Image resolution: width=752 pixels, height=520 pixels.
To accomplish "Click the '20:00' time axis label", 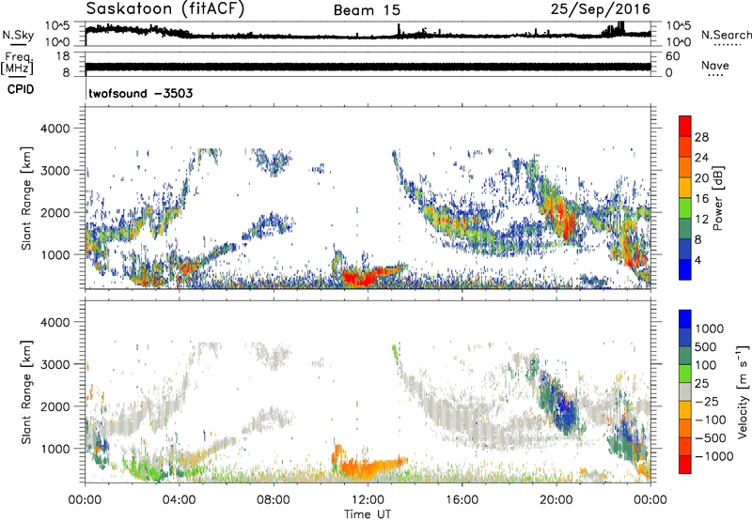I will [556, 500].
